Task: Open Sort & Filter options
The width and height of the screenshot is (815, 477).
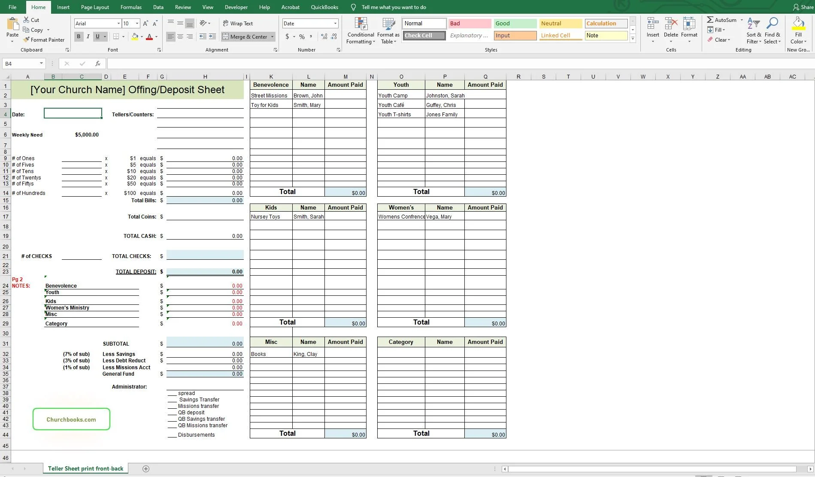Action: click(x=753, y=30)
